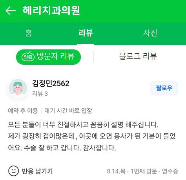The image size is (186, 180).
Task: Open reviewer avatar of 김정민2562
Action: [x=18, y=88]
